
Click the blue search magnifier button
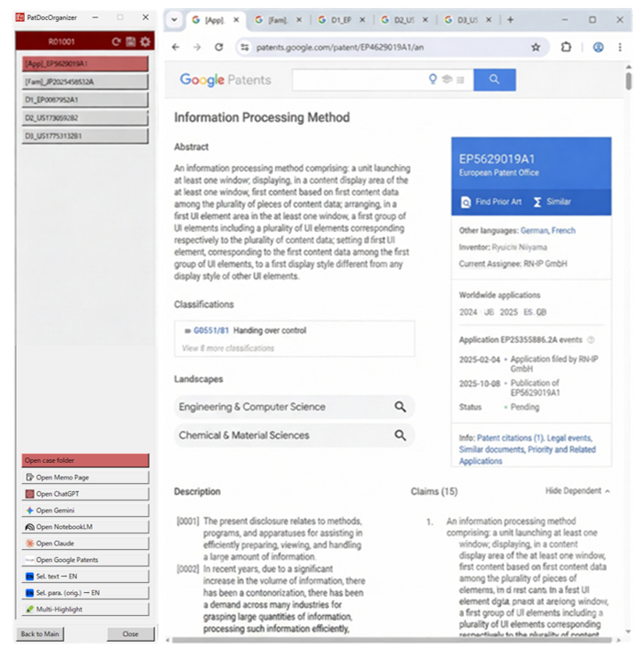point(494,80)
